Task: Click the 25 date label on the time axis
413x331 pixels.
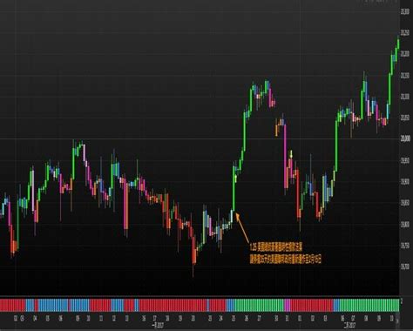Action: pyautogui.click(x=234, y=319)
